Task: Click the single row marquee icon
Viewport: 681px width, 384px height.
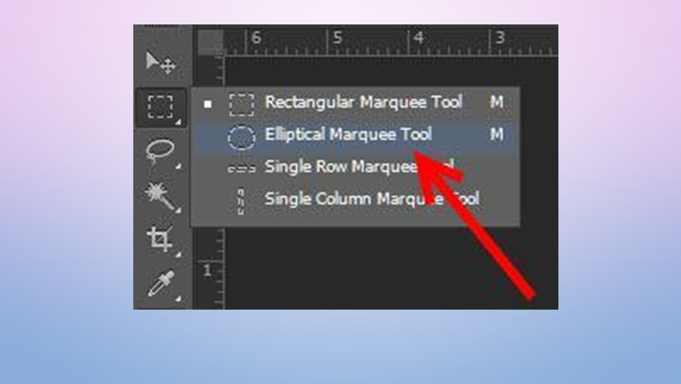Action: point(241,168)
